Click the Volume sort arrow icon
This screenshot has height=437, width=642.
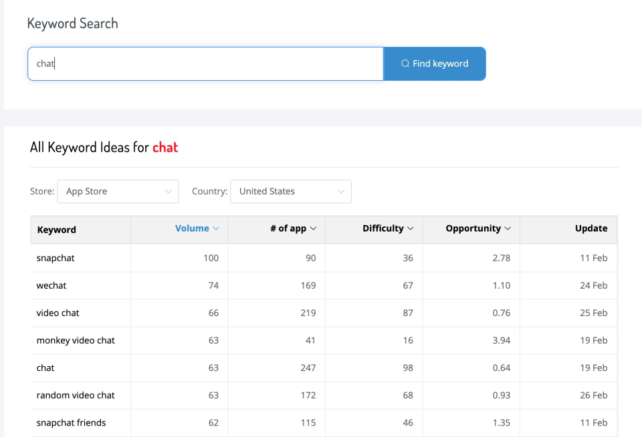216,229
